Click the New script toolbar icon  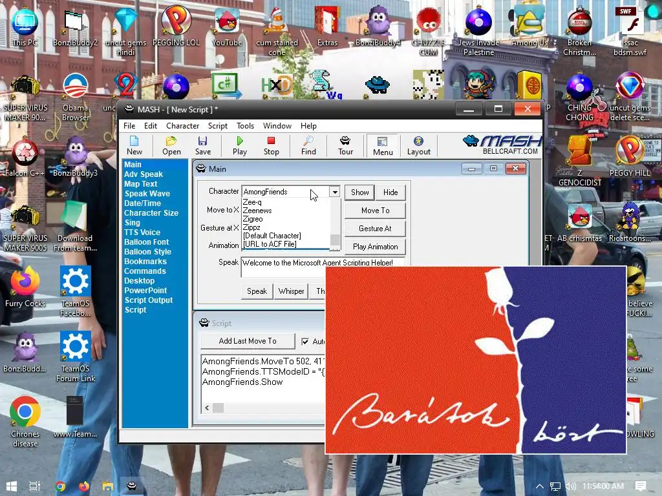134,146
